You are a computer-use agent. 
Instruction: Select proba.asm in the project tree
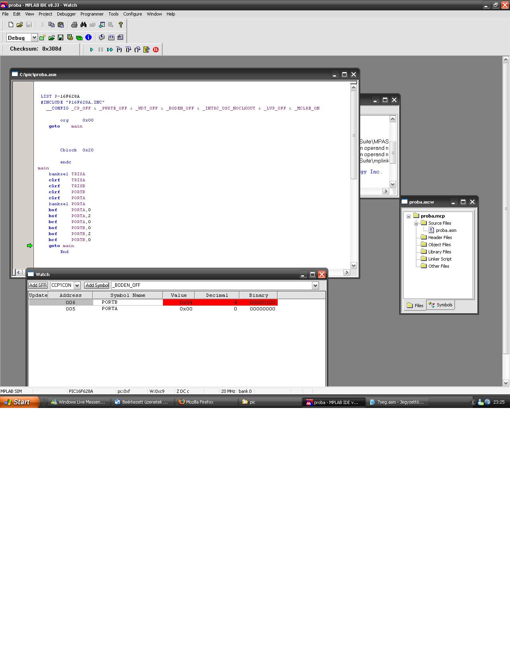point(446,230)
